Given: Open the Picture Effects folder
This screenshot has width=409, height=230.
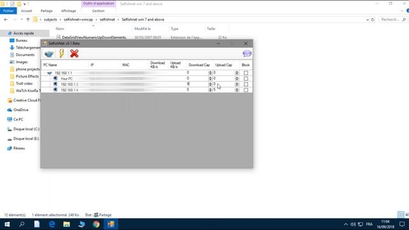Looking at the screenshot, I should pos(27,77).
